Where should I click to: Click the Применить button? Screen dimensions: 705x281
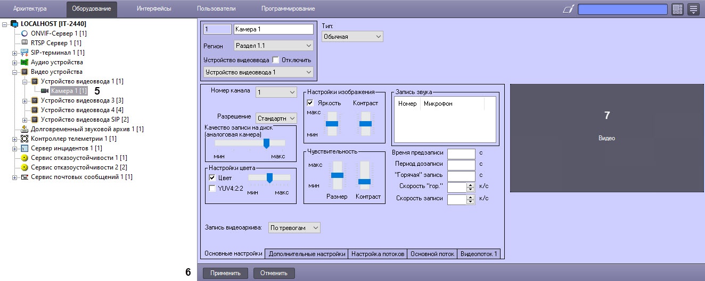225,273
